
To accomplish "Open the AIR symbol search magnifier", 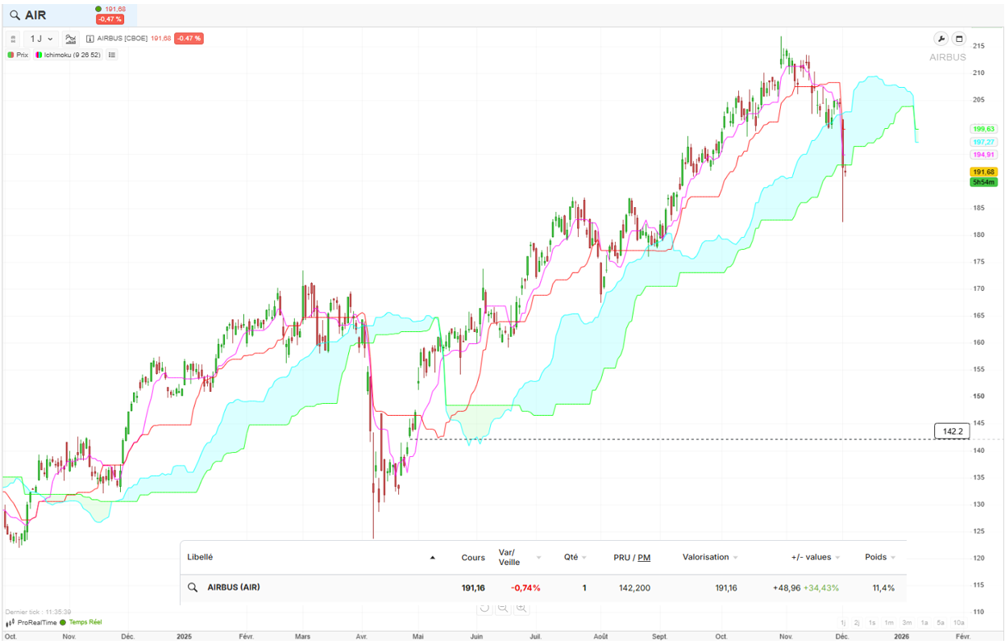I will tap(15, 15).
